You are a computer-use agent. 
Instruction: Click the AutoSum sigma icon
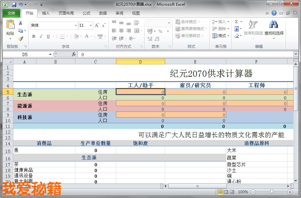(x=237, y=22)
